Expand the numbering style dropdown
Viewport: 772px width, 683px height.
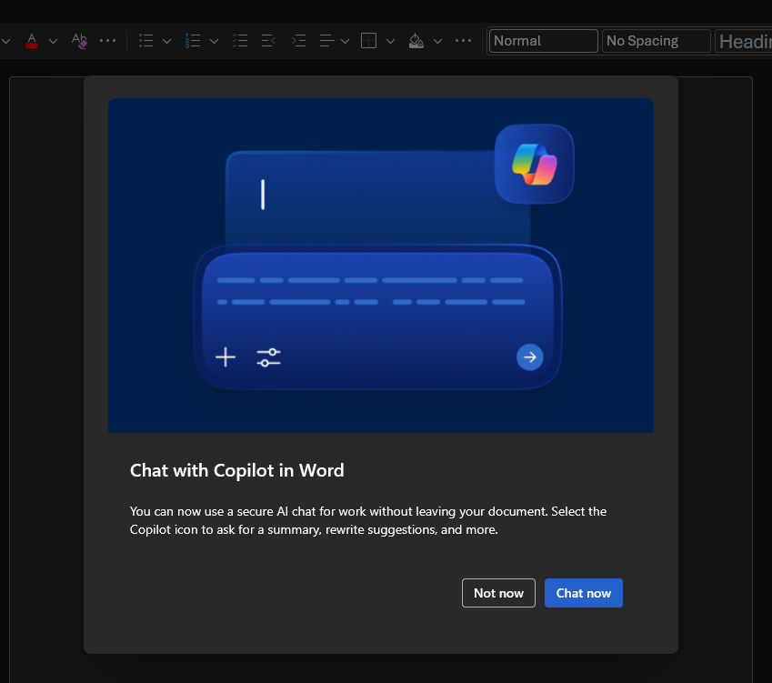(214, 41)
